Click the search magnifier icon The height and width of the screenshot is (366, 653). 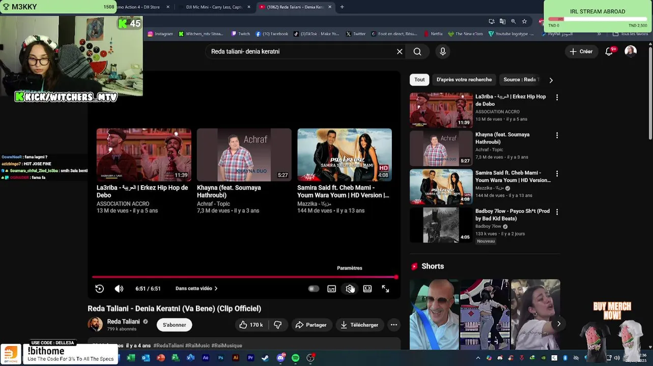[417, 51]
